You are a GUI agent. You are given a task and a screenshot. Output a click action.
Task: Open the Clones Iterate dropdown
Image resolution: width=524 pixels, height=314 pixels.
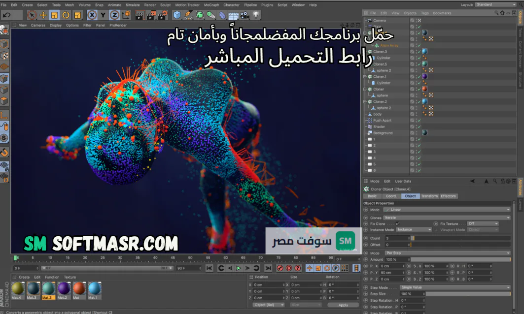pos(447,218)
